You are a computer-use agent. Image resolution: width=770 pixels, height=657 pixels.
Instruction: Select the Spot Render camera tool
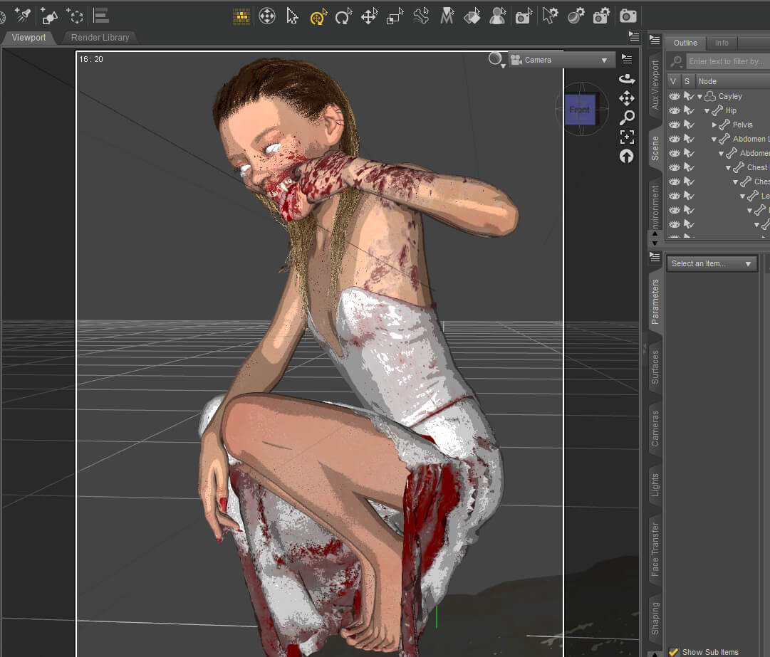[524, 16]
